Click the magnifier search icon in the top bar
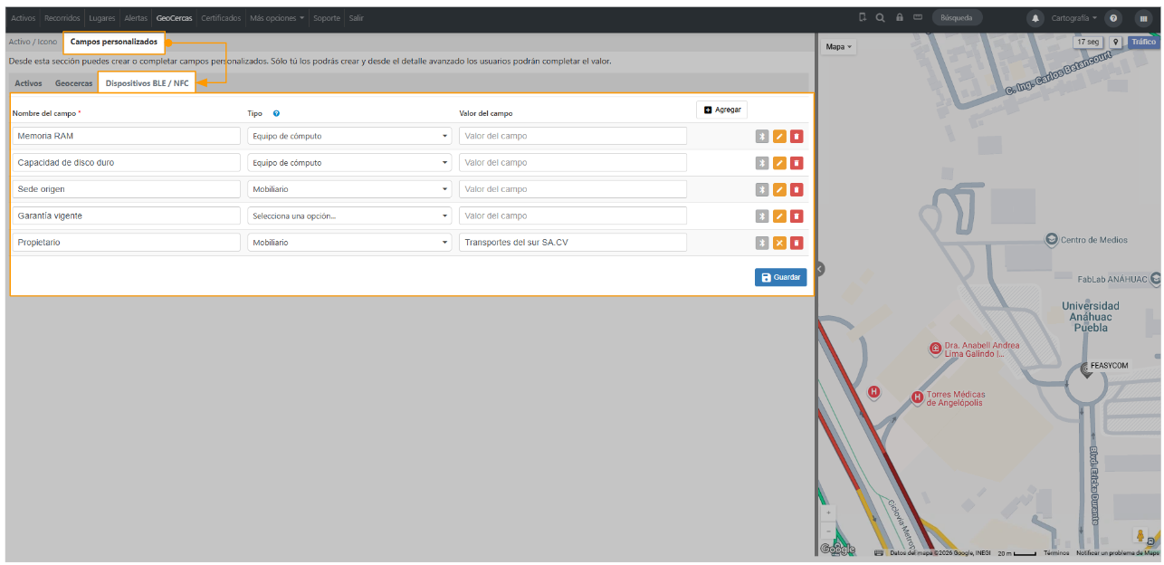The image size is (1164, 565). (880, 17)
